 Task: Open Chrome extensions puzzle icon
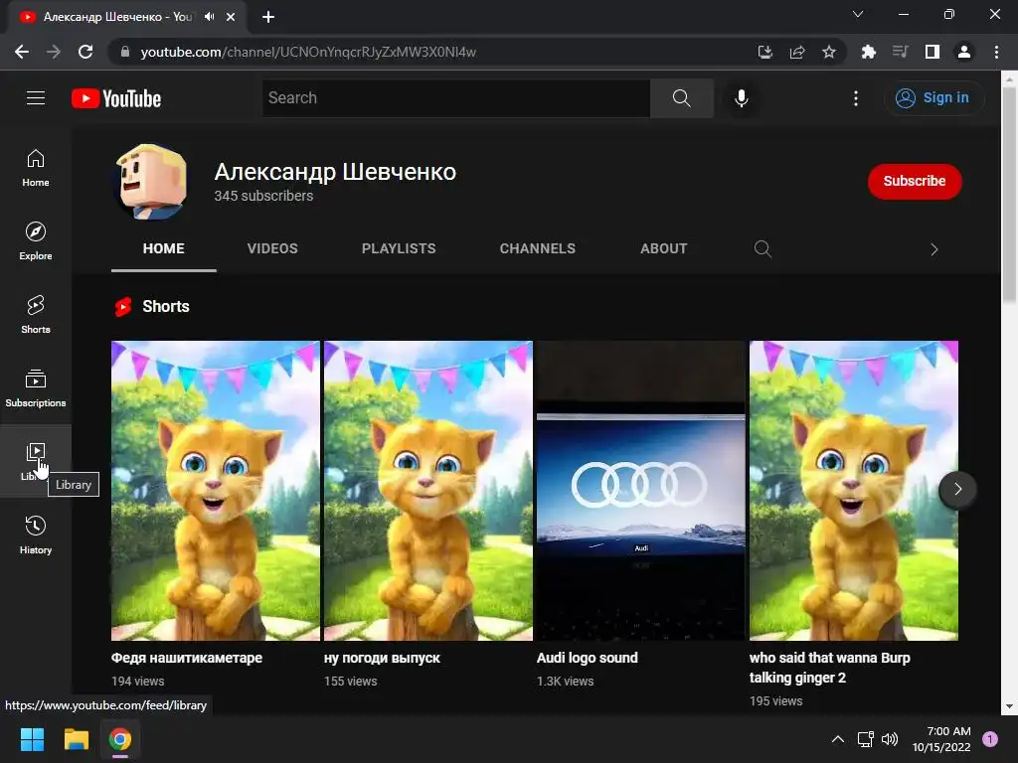[869, 52]
